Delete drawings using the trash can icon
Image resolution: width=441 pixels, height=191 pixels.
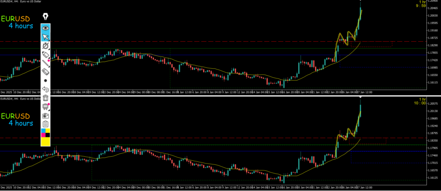46,98
